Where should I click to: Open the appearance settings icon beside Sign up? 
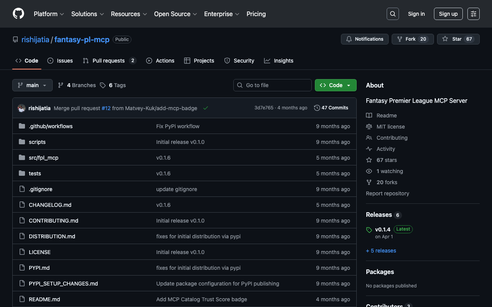click(473, 14)
